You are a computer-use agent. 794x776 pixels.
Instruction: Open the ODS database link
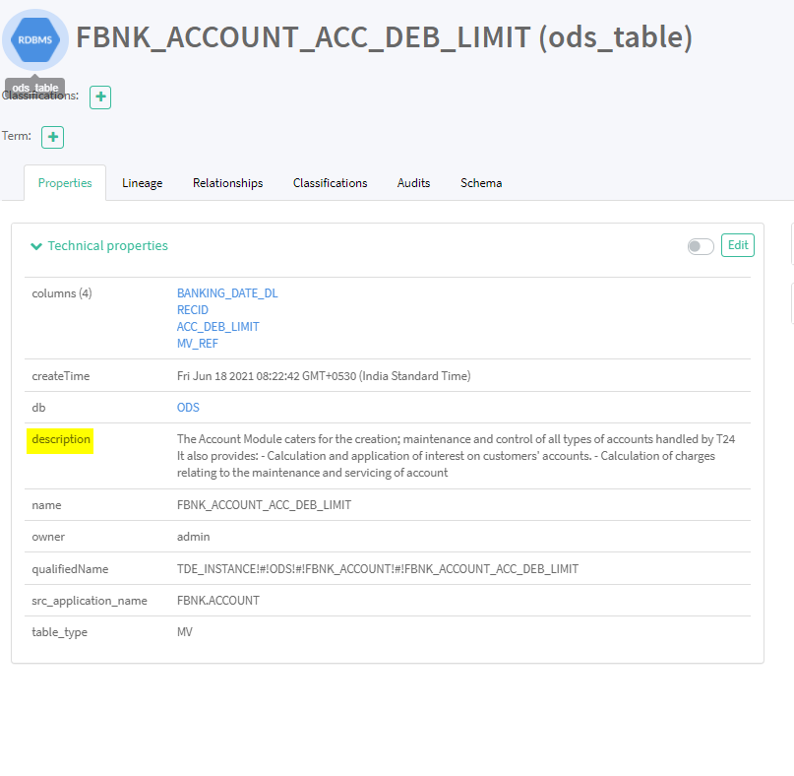[x=188, y=408]
